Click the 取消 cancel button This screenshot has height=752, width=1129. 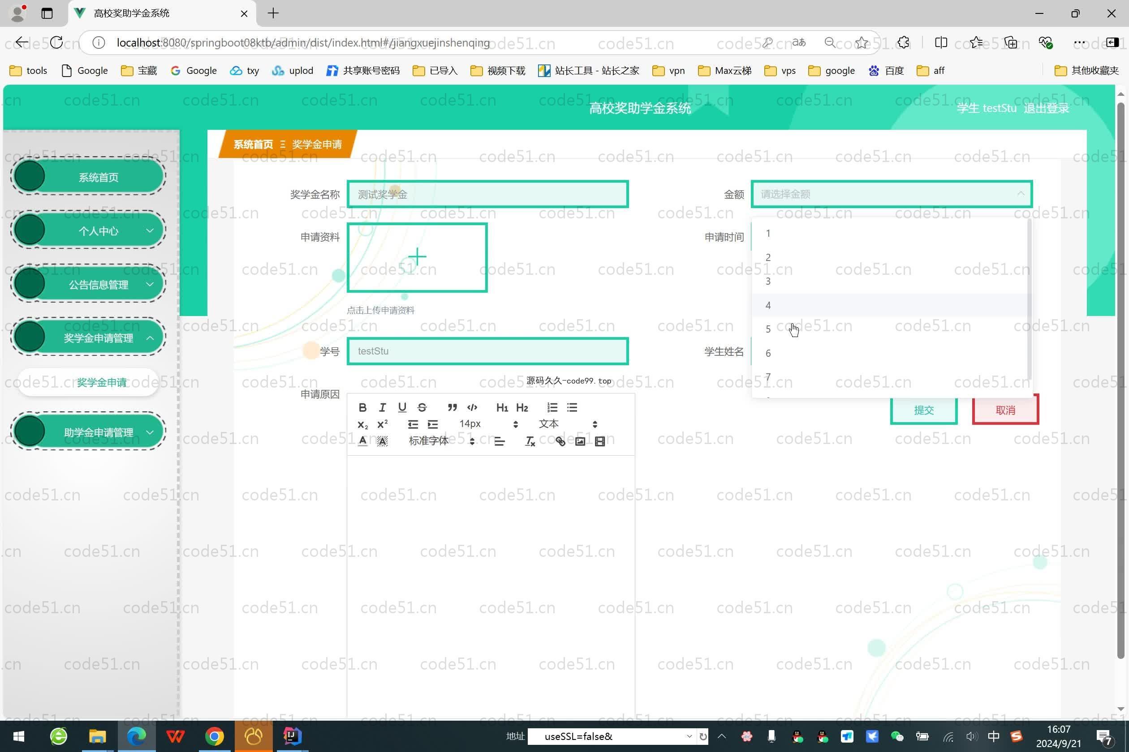tap(1006, 410)
